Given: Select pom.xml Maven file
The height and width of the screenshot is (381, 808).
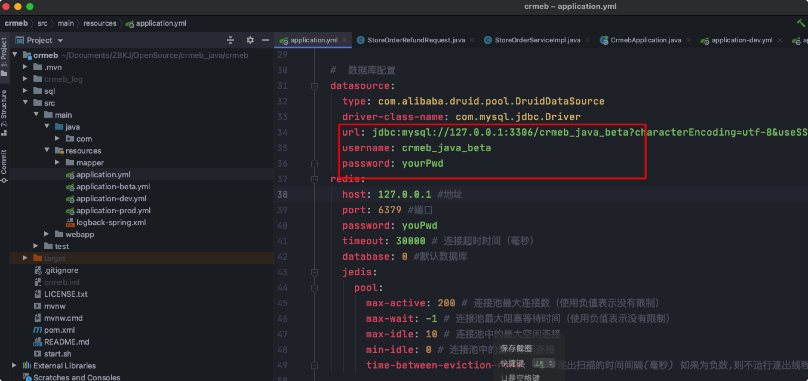Looking at the screenshot, I should pos(59,330).
